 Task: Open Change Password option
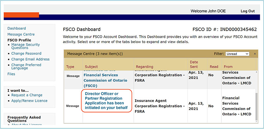(x=26, y=53)
